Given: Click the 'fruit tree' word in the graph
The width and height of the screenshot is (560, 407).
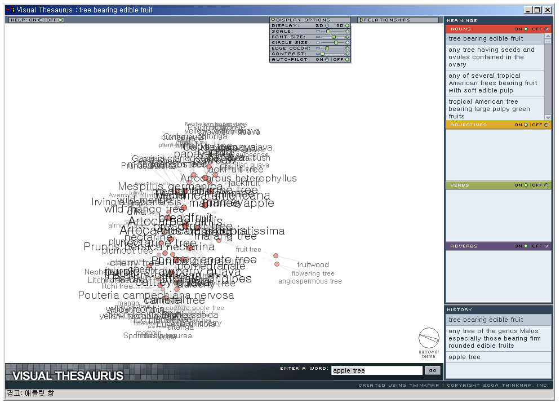Looking at the screenshot, I should [248, 249].
